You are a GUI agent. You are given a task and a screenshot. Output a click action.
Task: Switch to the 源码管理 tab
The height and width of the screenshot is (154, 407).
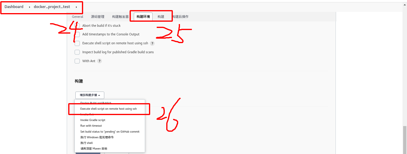click(98, 17)
